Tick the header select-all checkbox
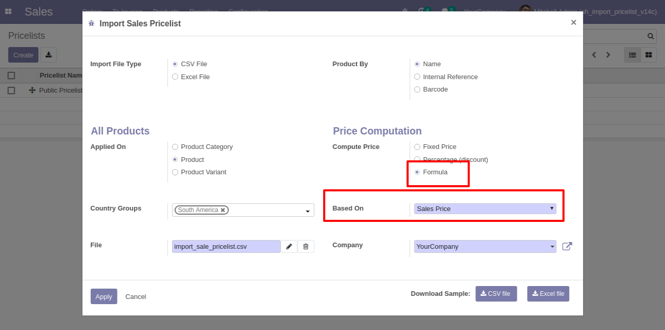The width and height of the screenshot is (665, 330). coord(11,76)
